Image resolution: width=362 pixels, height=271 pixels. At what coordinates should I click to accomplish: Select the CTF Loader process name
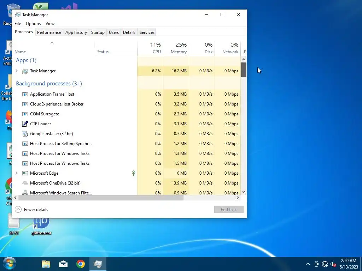40,124
